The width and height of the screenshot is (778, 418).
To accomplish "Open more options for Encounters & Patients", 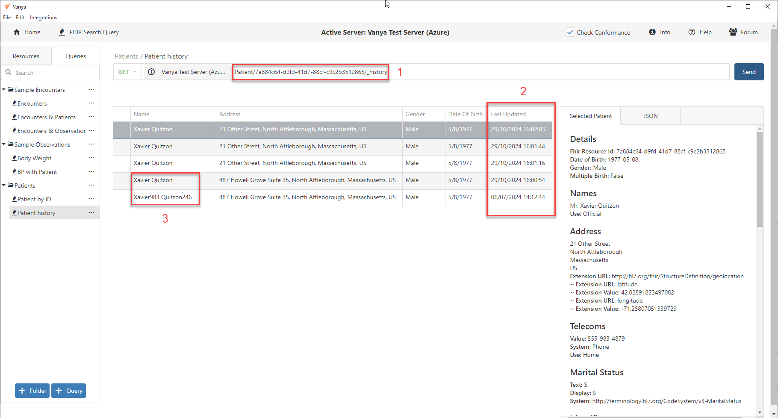I will [x=91, y=117].
